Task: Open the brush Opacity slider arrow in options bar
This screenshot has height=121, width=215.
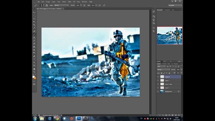Action: point(81,5)
